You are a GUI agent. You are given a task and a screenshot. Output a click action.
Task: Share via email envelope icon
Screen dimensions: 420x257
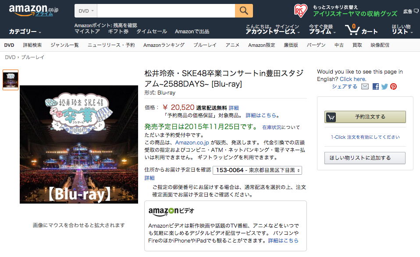pyautogui.click(x=365, y=86)
